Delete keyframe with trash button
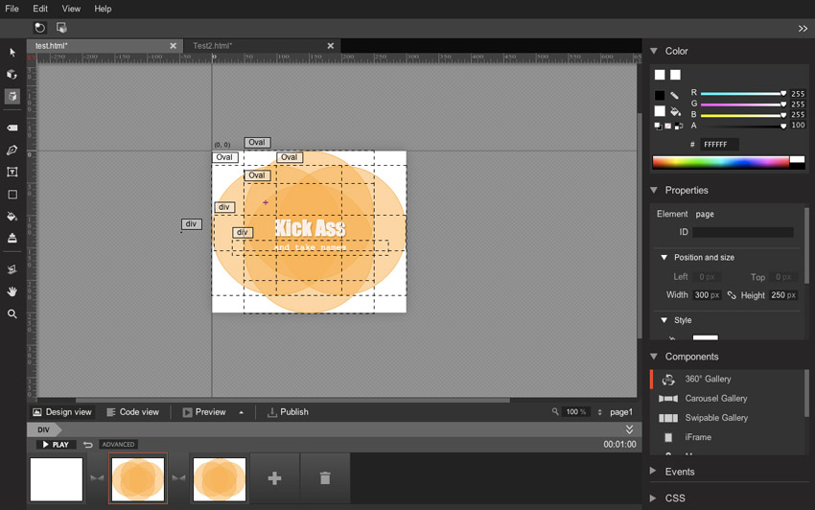815x510 pixels. coord(325,477)
